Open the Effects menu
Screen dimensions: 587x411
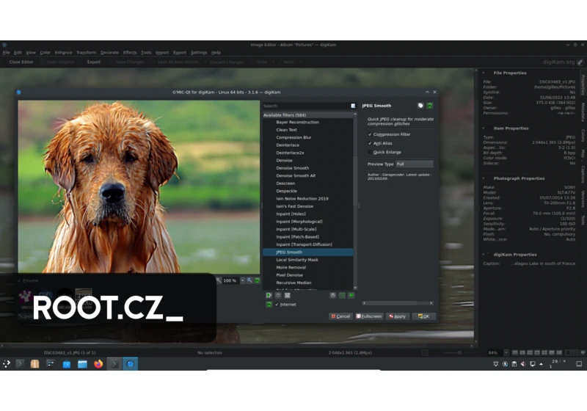coord(130,52)
